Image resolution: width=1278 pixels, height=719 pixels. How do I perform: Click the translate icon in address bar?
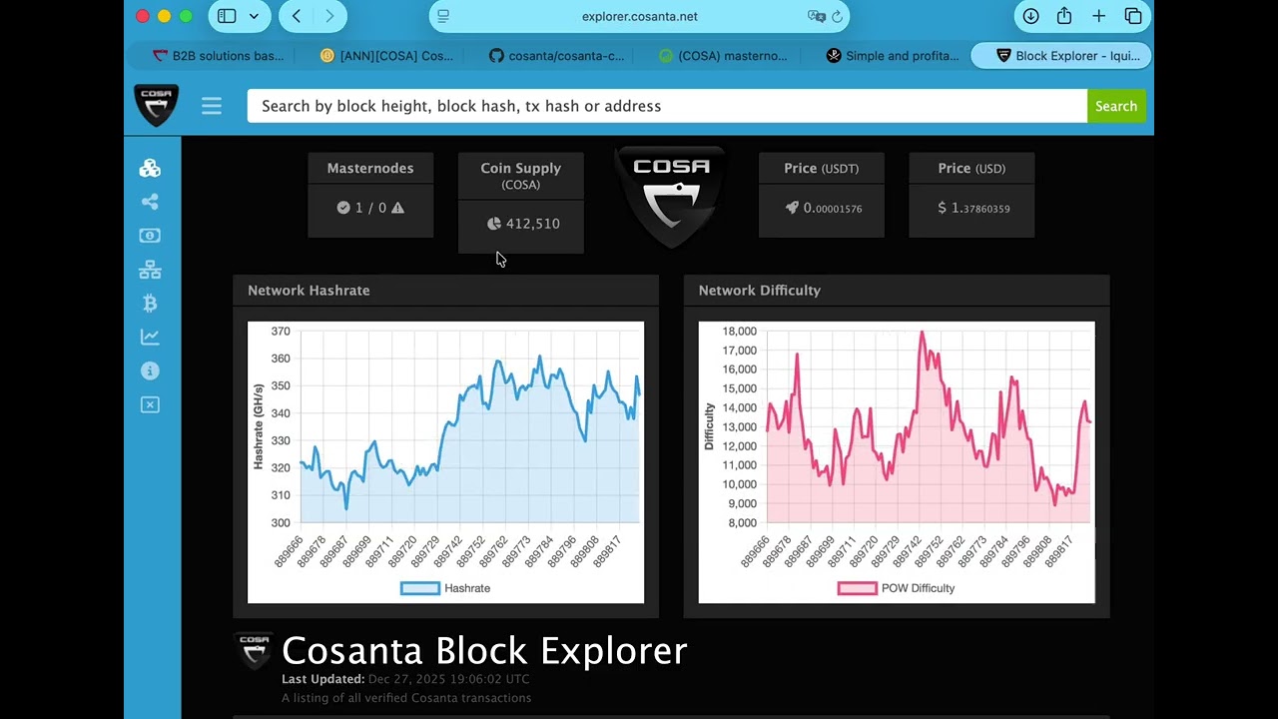click(x=816, y=16)
